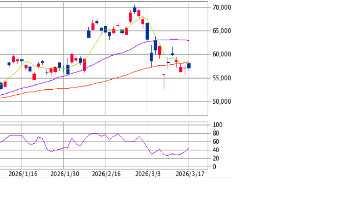Click the oscillator 100 scale label
The width and height of the screenshot is (358, 210).
[218, 125]
